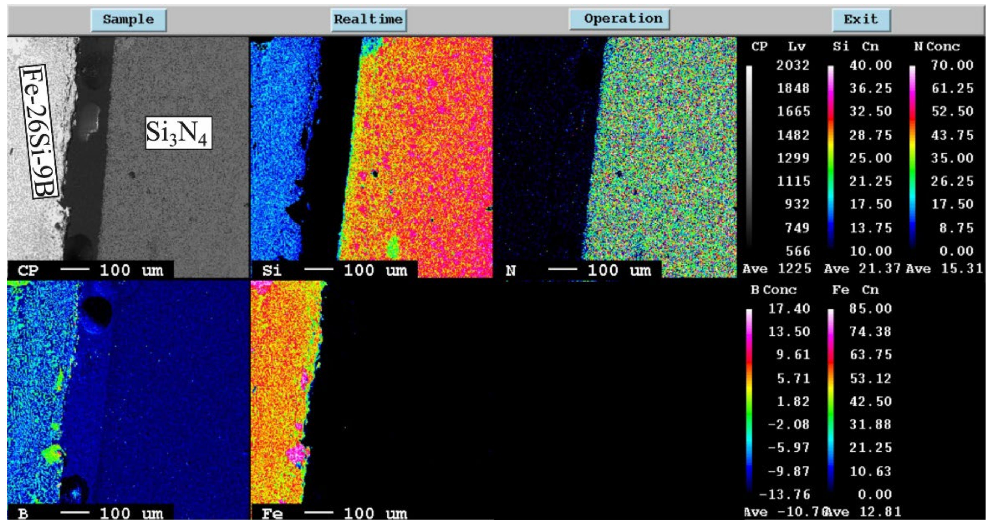
Task: Click the Fe-26Si-9B rotated label
Action: [x=38, y=132]
